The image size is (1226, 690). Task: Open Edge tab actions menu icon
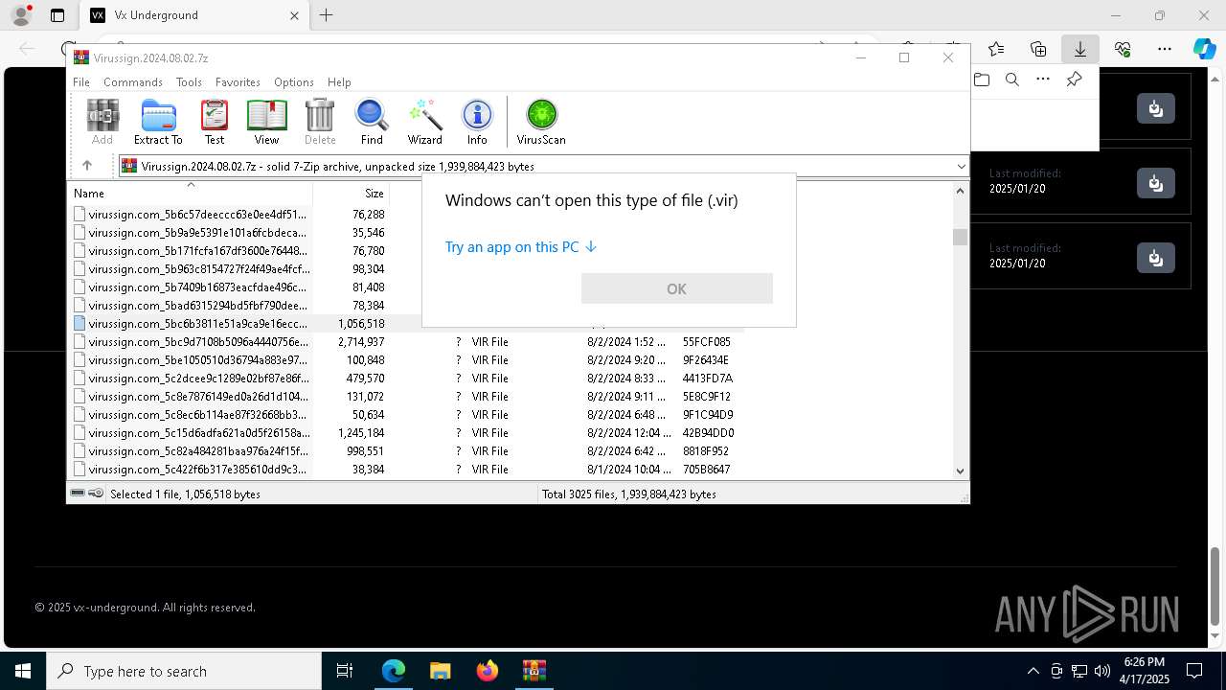(x=57, y=15)
